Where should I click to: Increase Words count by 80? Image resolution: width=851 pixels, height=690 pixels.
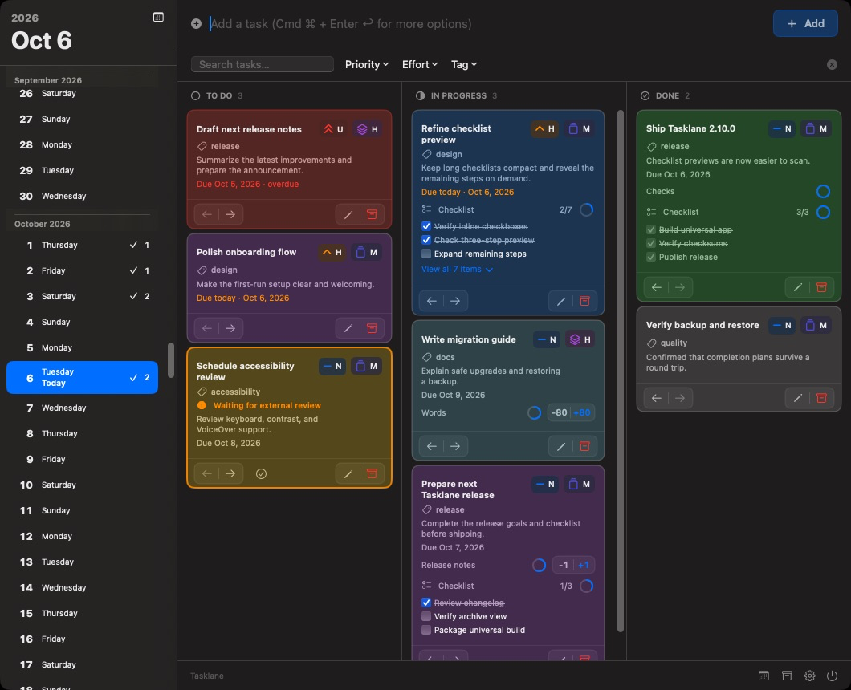[582, 413]
